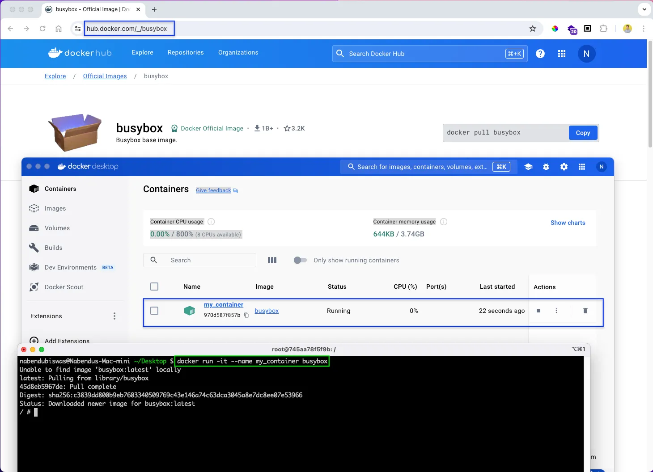Click Docker Desktop N account avatar

602,167
